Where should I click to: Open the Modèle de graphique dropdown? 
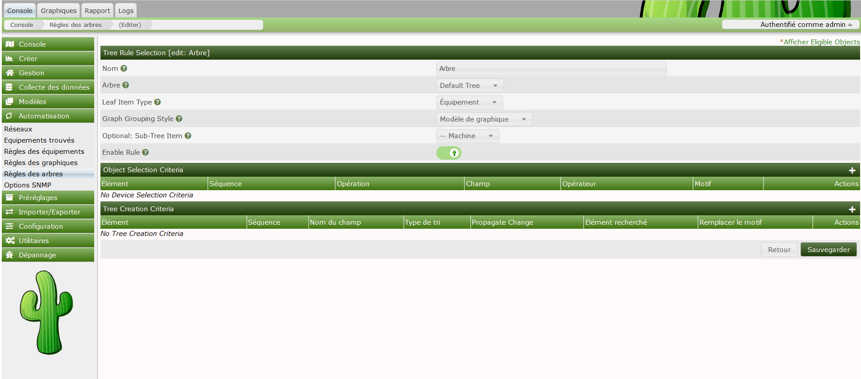[483, 119]
